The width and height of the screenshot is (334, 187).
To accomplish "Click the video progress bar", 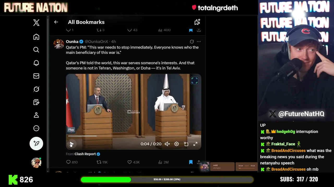I will (x=134, y=136).
